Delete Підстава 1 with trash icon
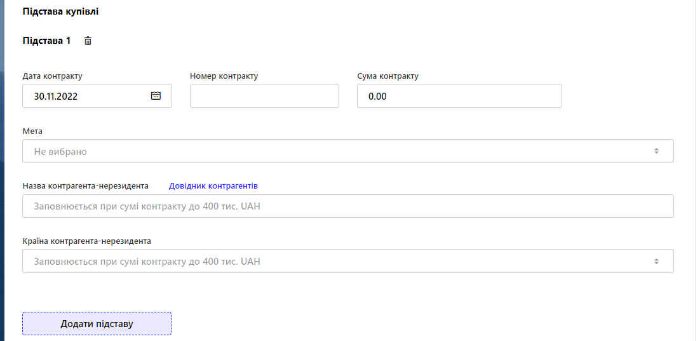 click(88, 41)
